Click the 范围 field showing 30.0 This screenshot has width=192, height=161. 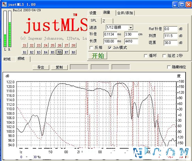tap(171, 43)
